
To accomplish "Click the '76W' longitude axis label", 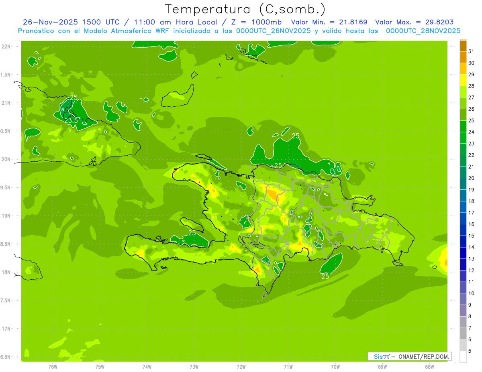I will point(53,367).
